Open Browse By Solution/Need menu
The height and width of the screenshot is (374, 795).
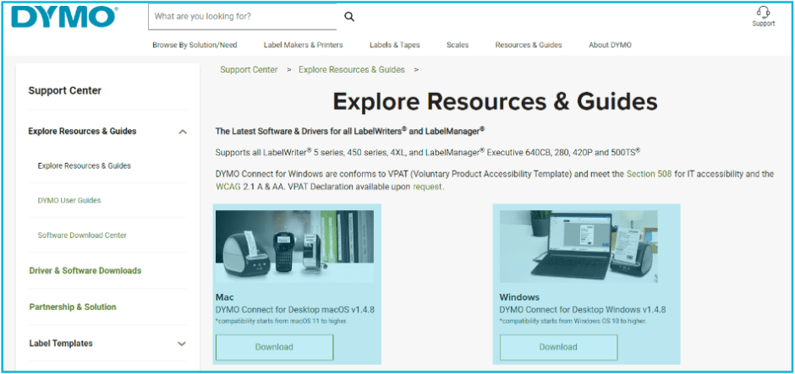coord(195,45)
